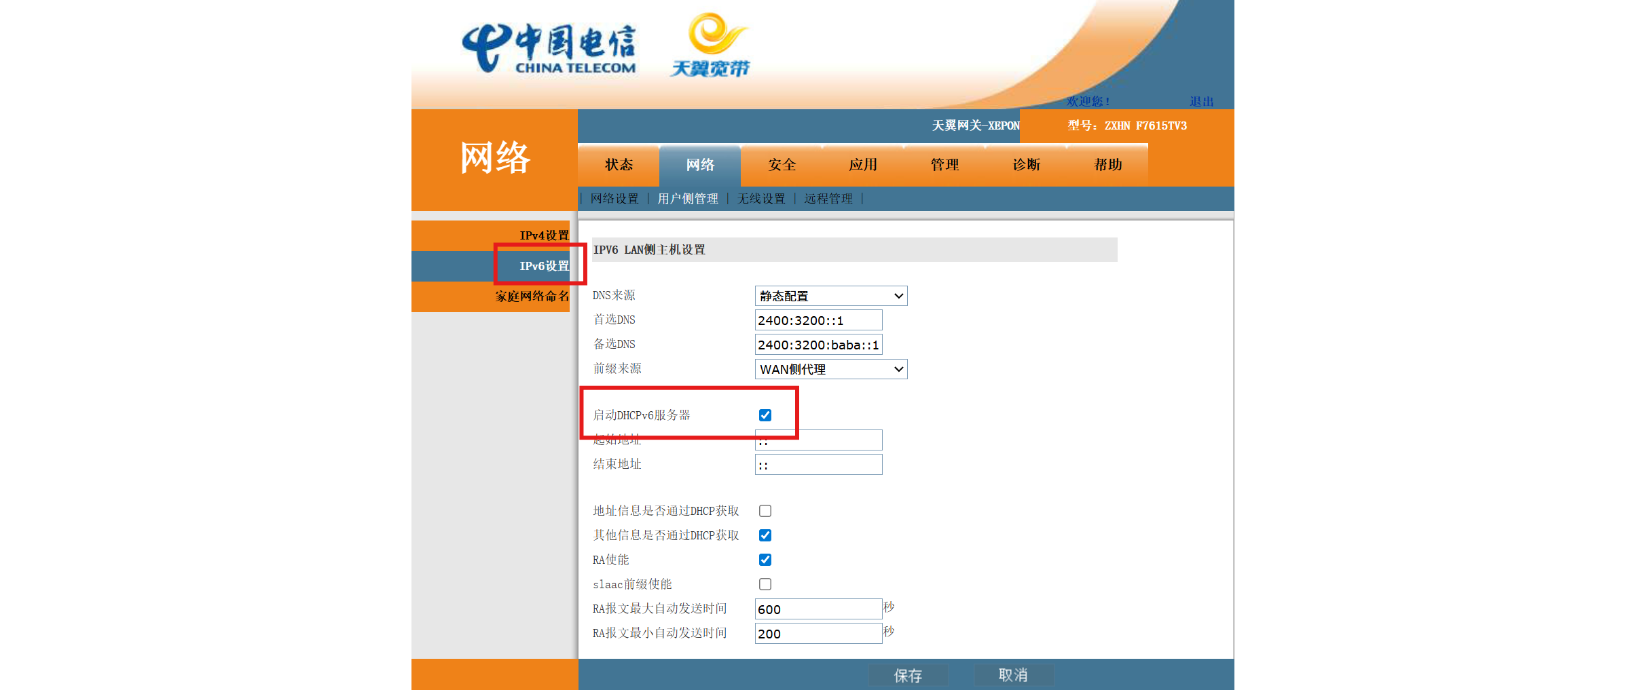Click the 保存 button

coord(908,675)
